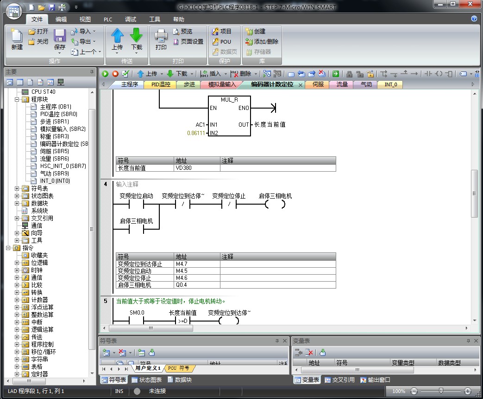The image size is (483, 399).
Task: Open Add/Remove (添加/删除) library
Action: click(262, 42)
